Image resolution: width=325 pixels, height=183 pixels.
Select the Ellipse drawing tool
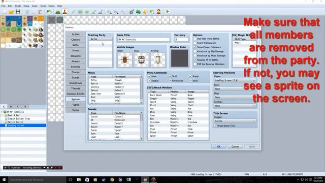tap(87, 12)
